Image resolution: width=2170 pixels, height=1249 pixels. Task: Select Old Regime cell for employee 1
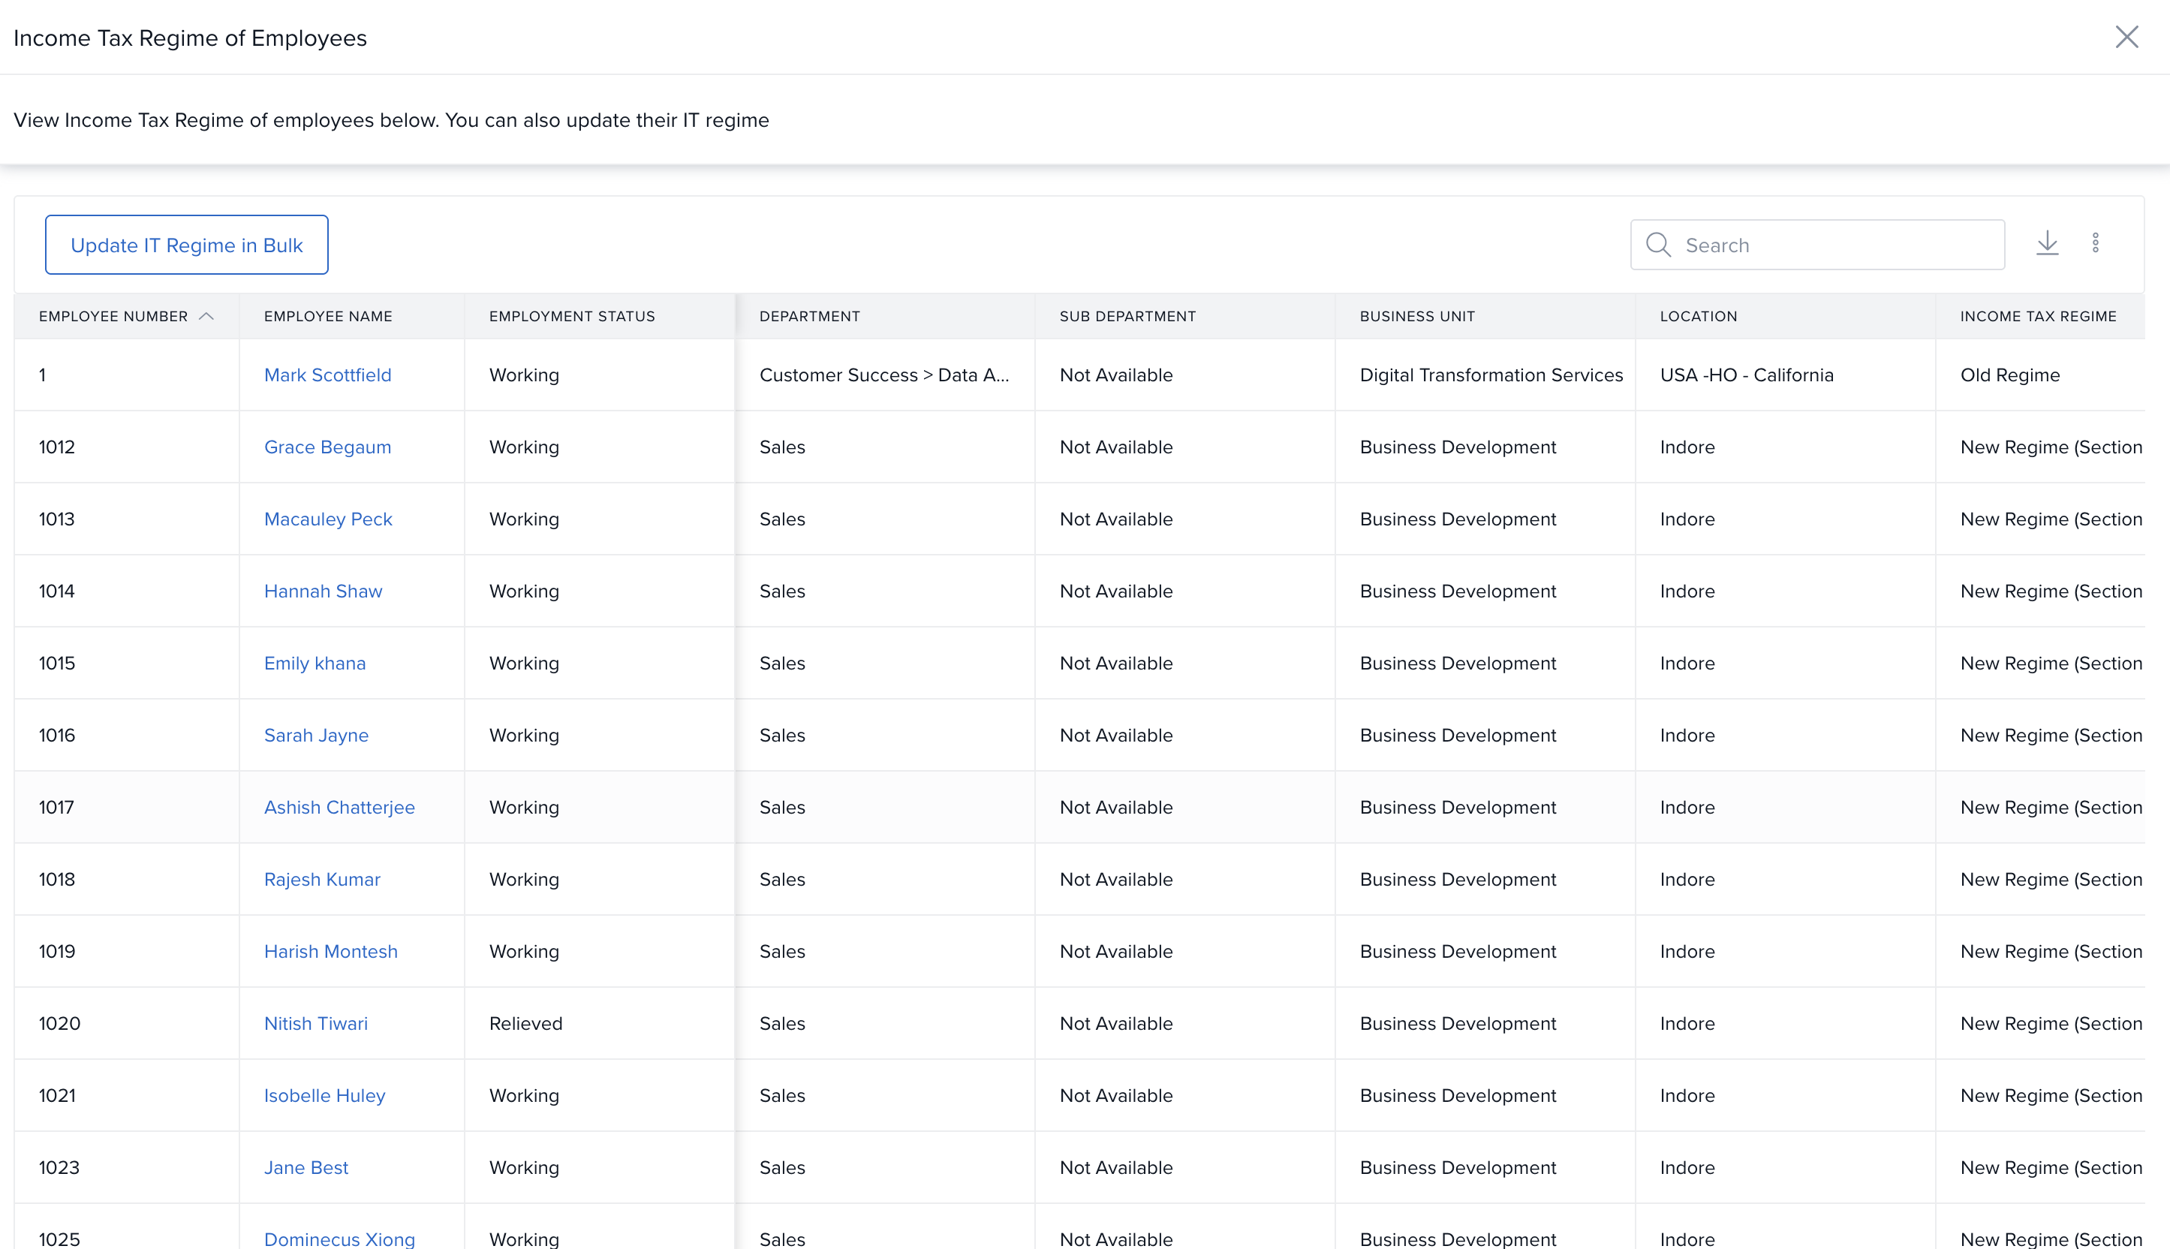2009,375
